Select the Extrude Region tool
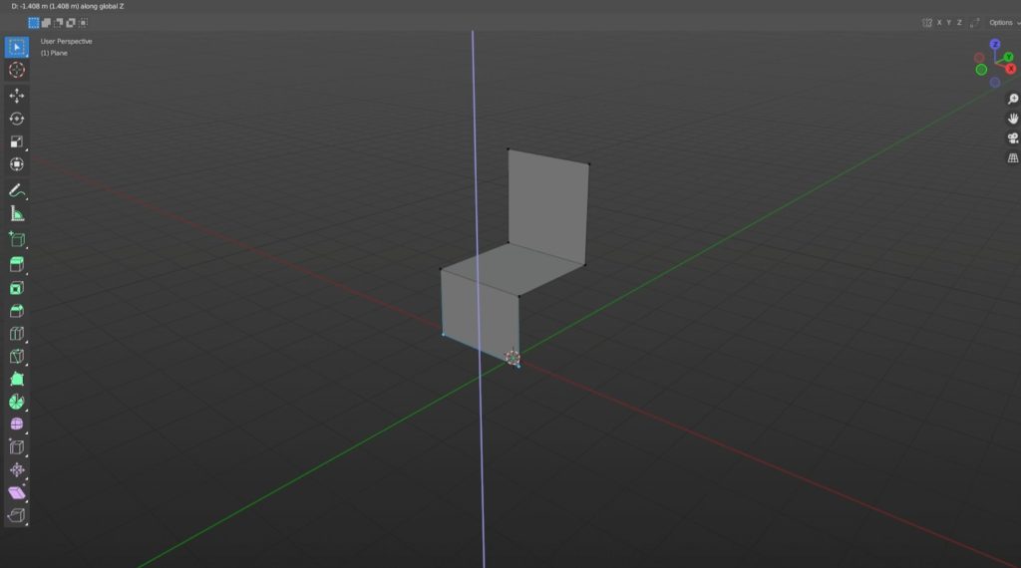 tap(17, 264)
